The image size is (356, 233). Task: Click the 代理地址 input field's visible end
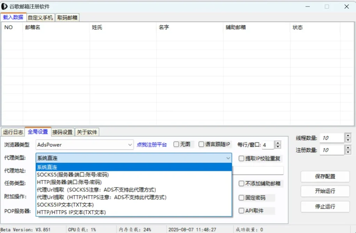(258, 170)
